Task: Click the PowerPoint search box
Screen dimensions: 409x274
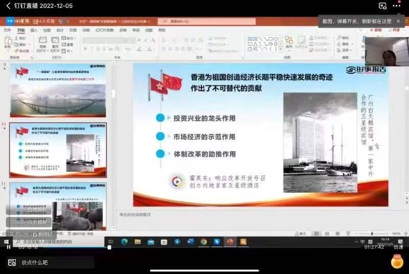Action: point(207,21)
